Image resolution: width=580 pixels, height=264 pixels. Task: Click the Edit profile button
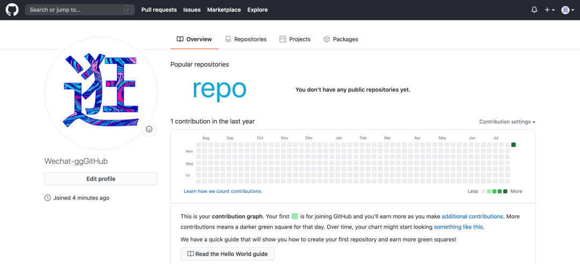(x=101, y=179)
